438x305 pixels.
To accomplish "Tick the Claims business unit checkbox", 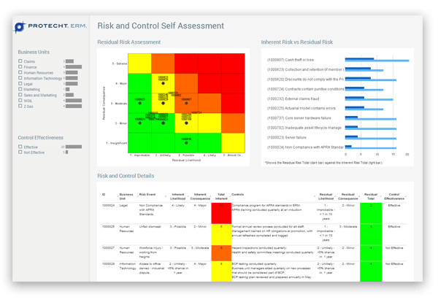I will 20,61.
